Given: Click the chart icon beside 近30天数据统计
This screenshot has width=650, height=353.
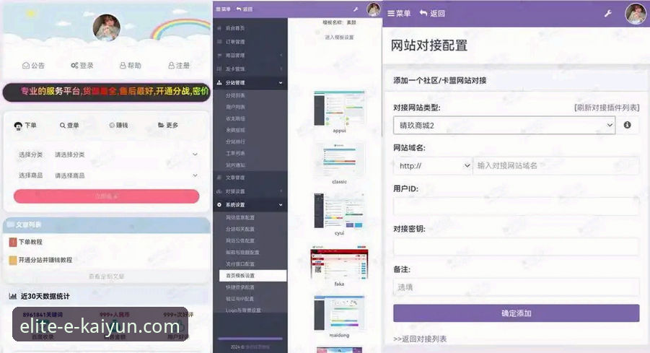Looking at the screenshot, I should pos(13,296).
